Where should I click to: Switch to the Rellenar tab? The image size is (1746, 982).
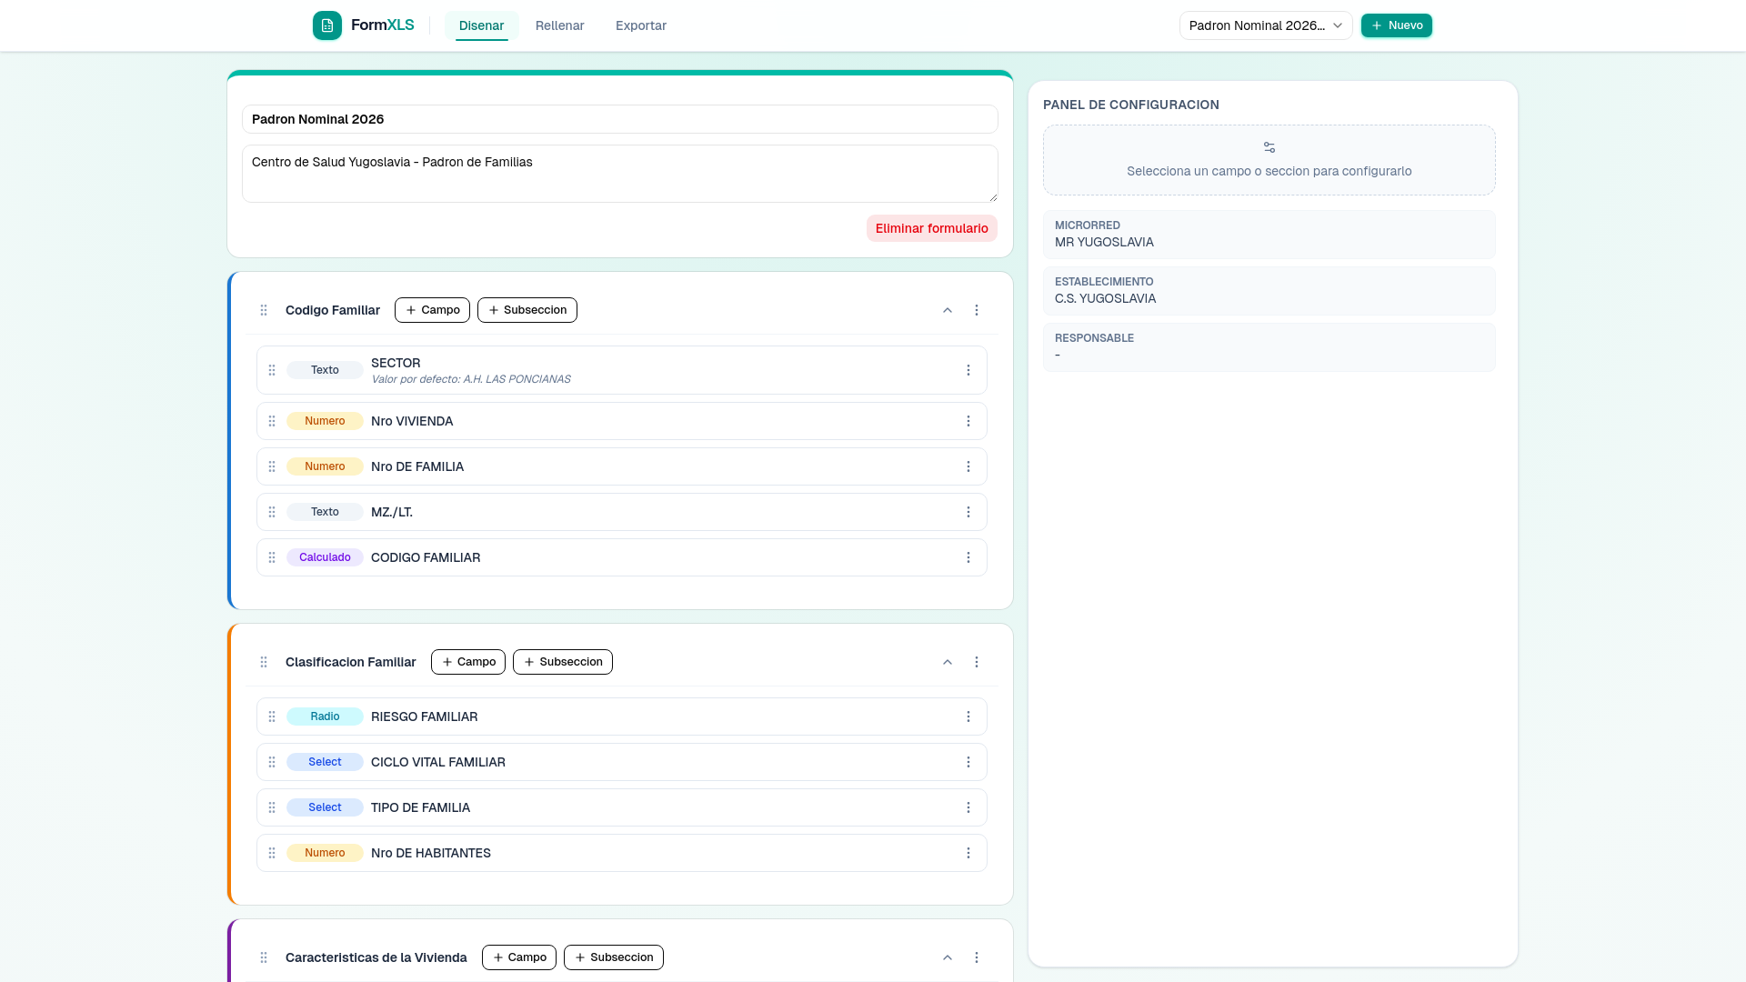[559, 25]
